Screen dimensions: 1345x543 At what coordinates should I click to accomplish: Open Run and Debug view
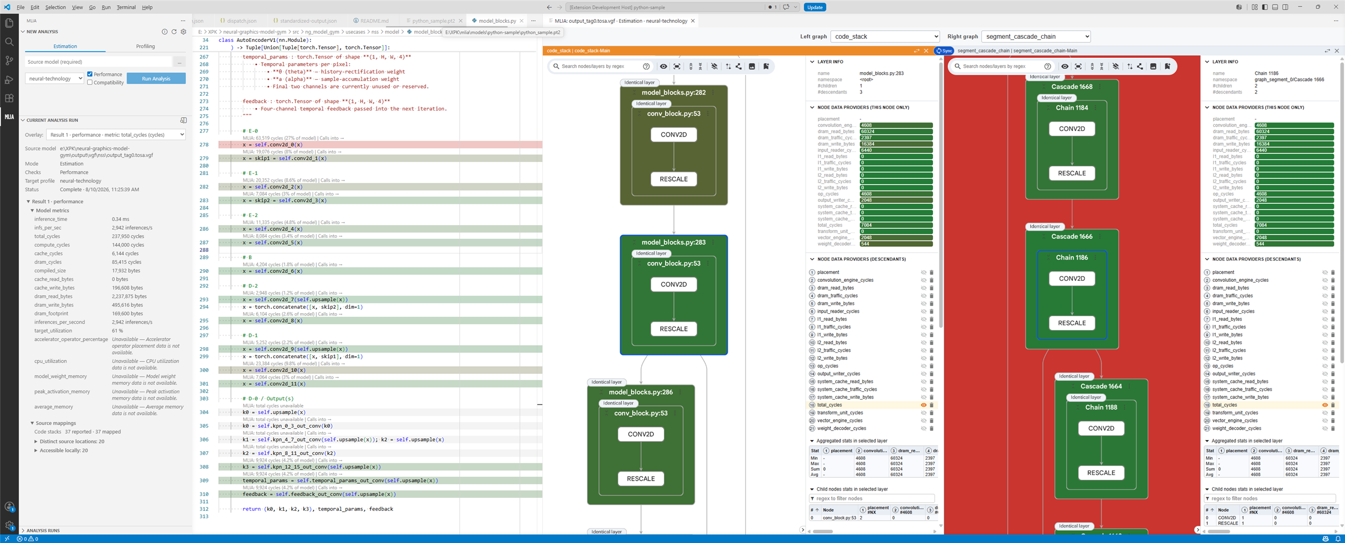pos(9,80)
